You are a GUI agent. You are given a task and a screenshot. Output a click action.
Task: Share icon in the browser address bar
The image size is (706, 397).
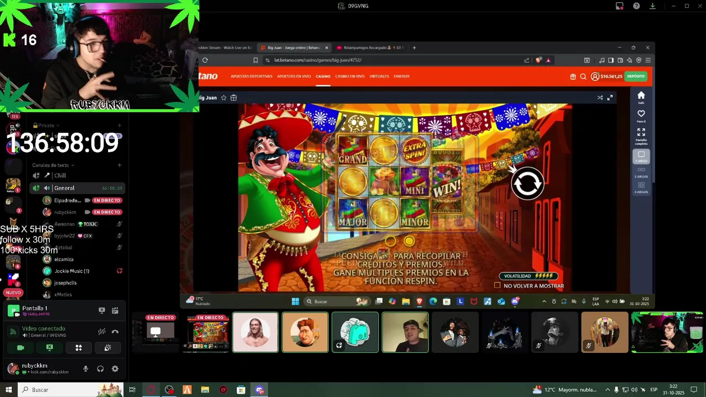point(527,60)
